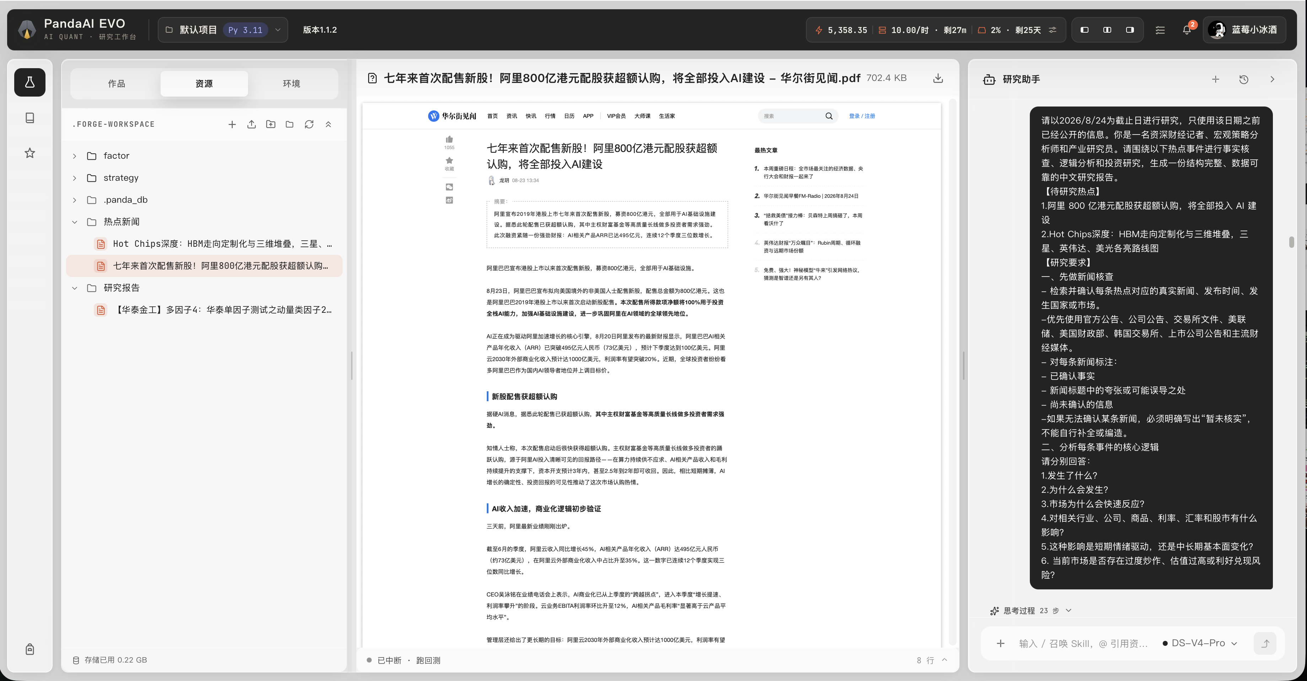1307x681 pixels.
Task: Open file Hot Chips深度：HBM走向定制化
Action: (x=204, y=244)
